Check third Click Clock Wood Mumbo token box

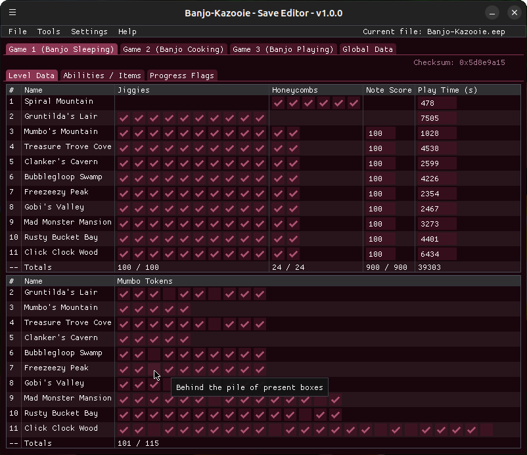point(154,430)
